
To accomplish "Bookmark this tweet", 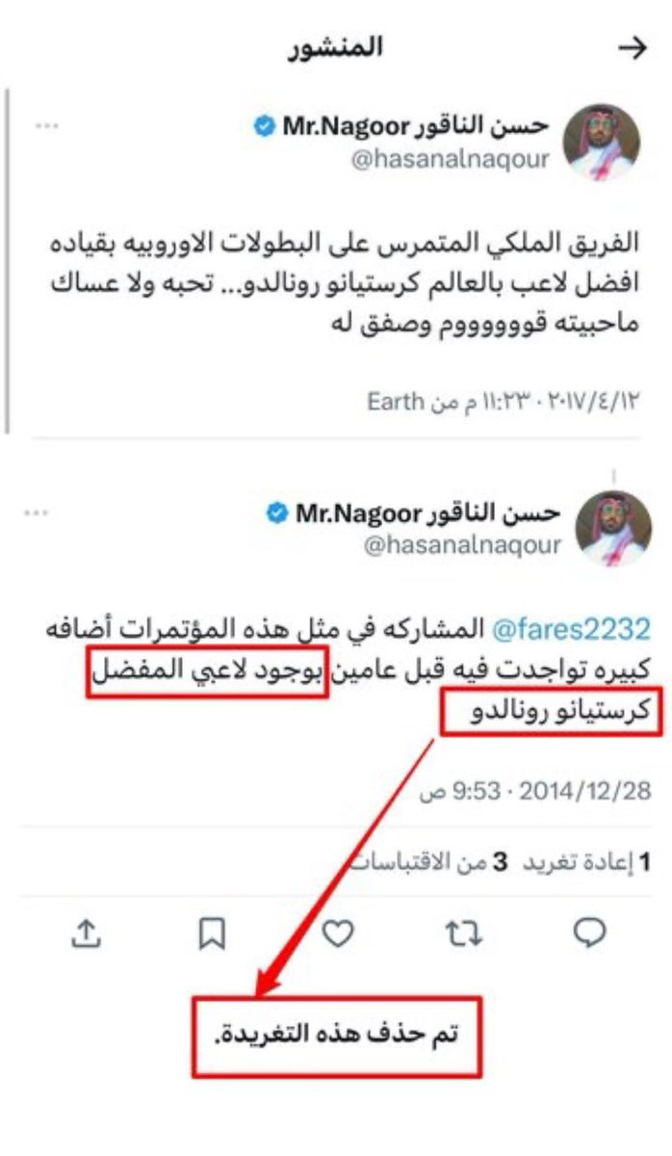I will (x=212, y=933).
